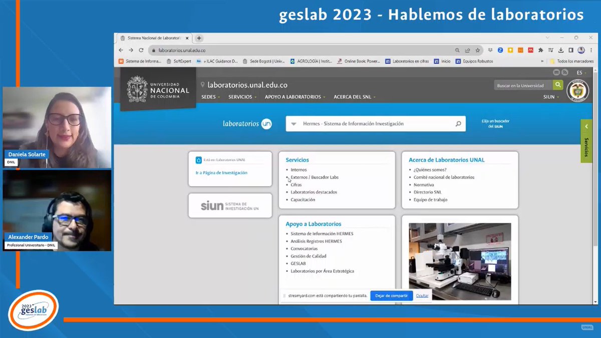This screenshot has height=338, width=601.
Task: Open the Inicio bookmark
Action: [x=442, y=61]
